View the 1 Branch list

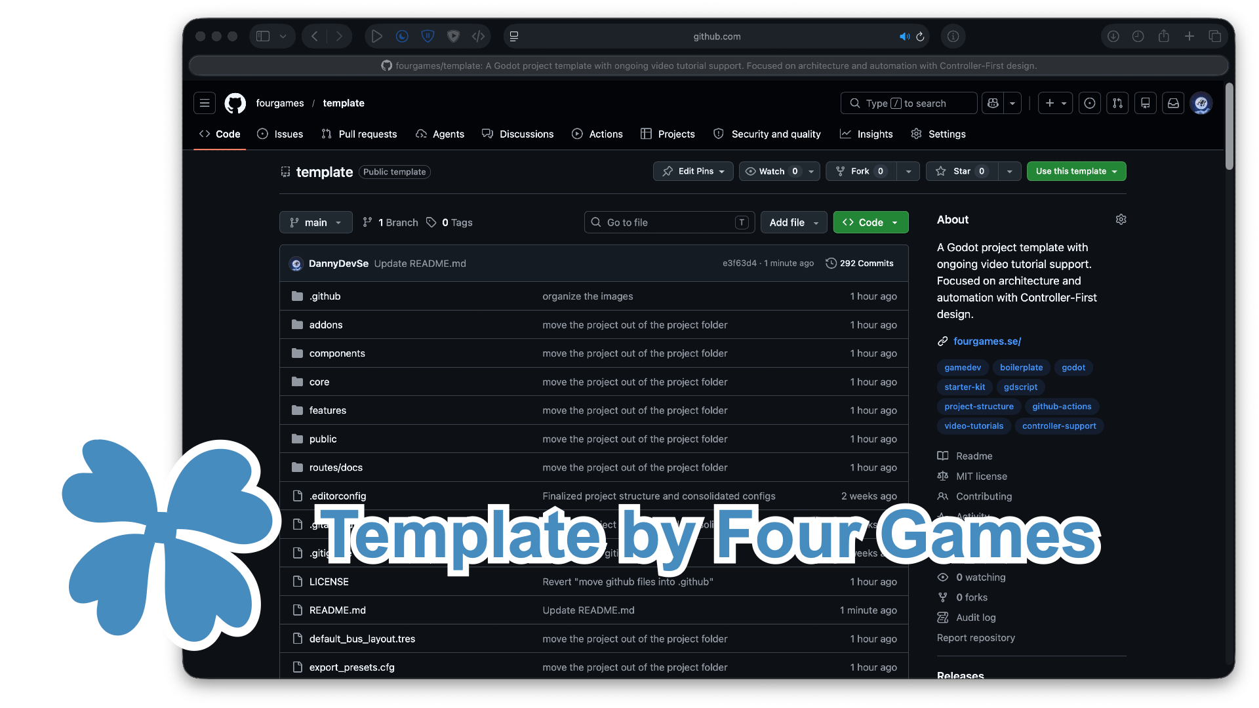[x=391, y=223]
